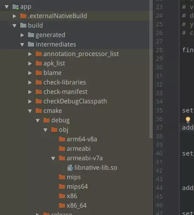Expand the check-manifest folder arrow
Image resolution: width=194 pixels, height=215 pixels.
pos(30,92)
